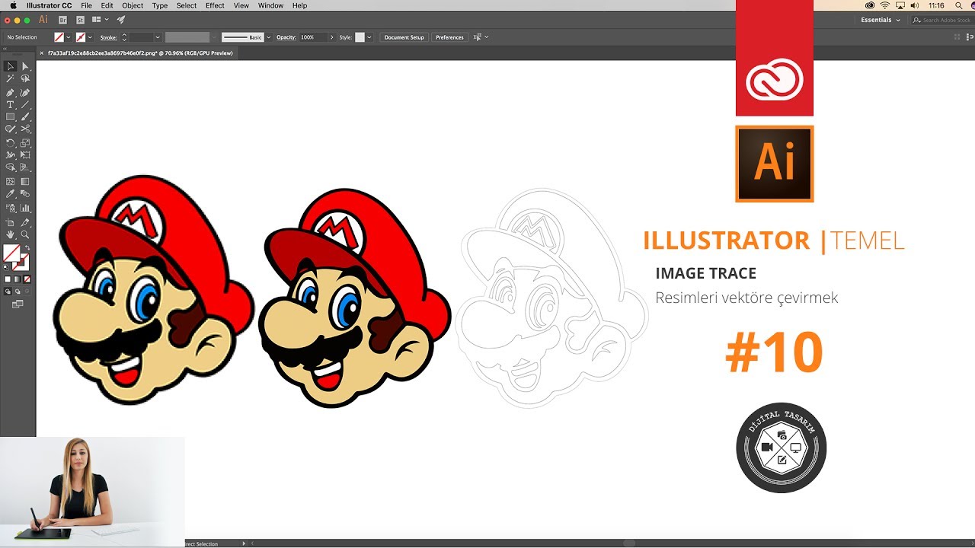The image size is (975, 548).
Task: Open Adobe Stock via St icon
Action: point(80,20)
